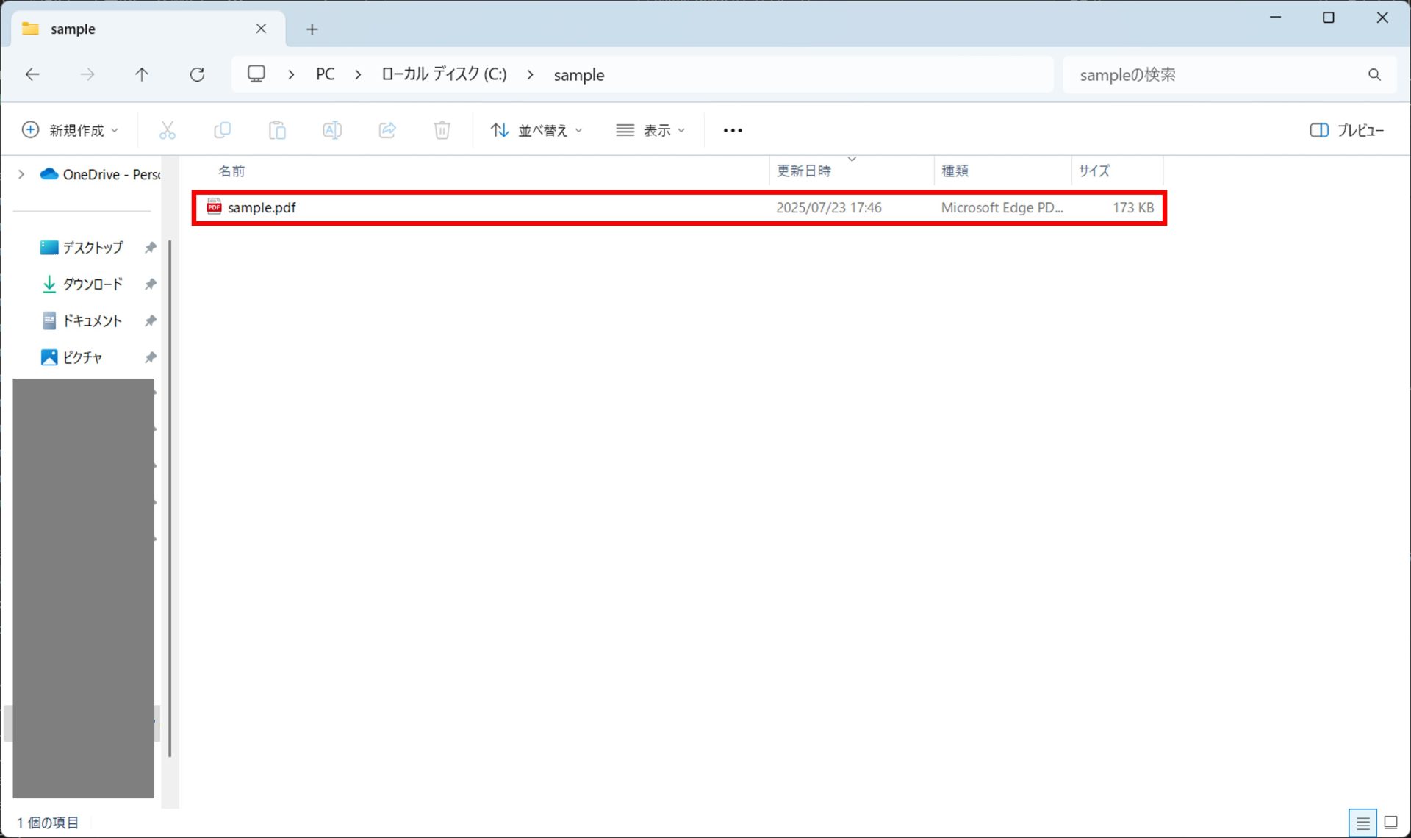
Task: Click the Delete trash icon
Action: coord(442,130)
